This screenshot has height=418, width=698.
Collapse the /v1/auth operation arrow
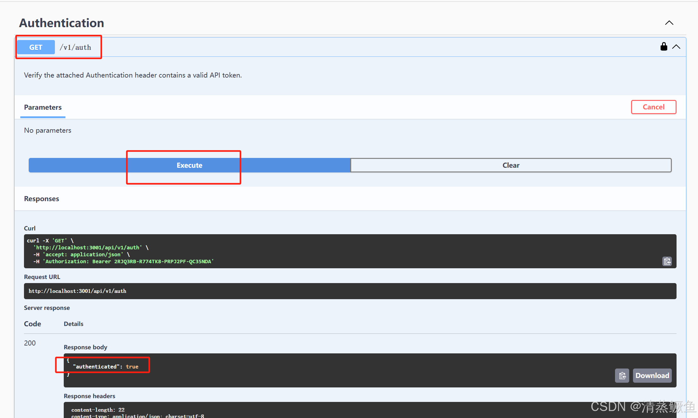[x=676, y=47]
